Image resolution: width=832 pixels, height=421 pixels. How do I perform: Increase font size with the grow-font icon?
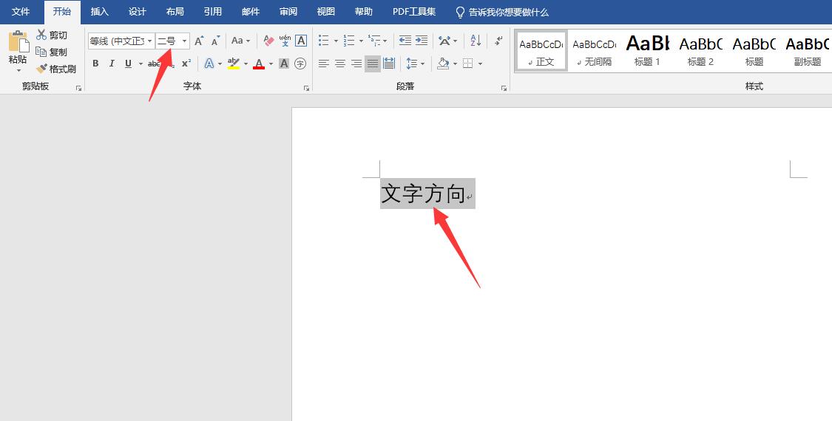pyautogui.click(x=199, y=41)
